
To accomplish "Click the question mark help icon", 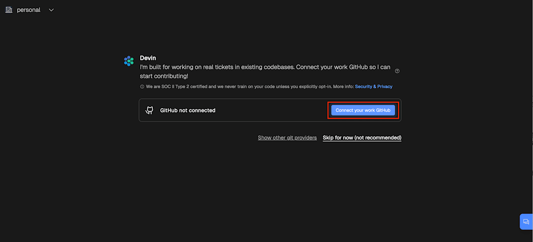I will pyautogui.click(x=397, y=71).
